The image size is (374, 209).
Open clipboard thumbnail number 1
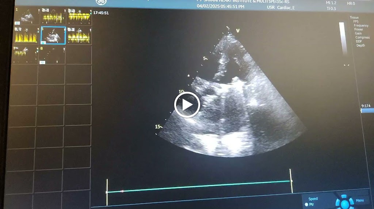pyautogui.click(x=27, y=16)
